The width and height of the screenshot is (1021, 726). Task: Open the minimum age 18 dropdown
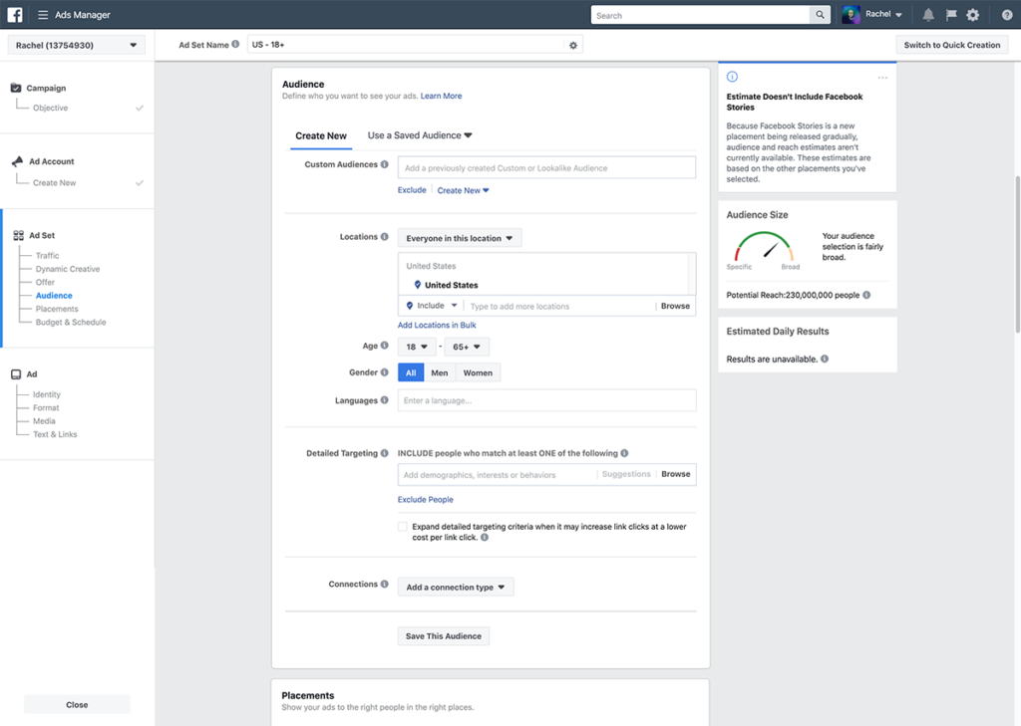click(416, 347)
